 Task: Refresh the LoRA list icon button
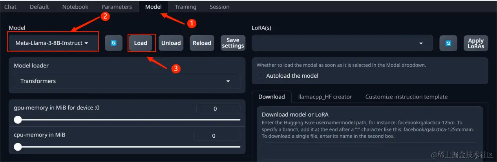coord(448,43)
